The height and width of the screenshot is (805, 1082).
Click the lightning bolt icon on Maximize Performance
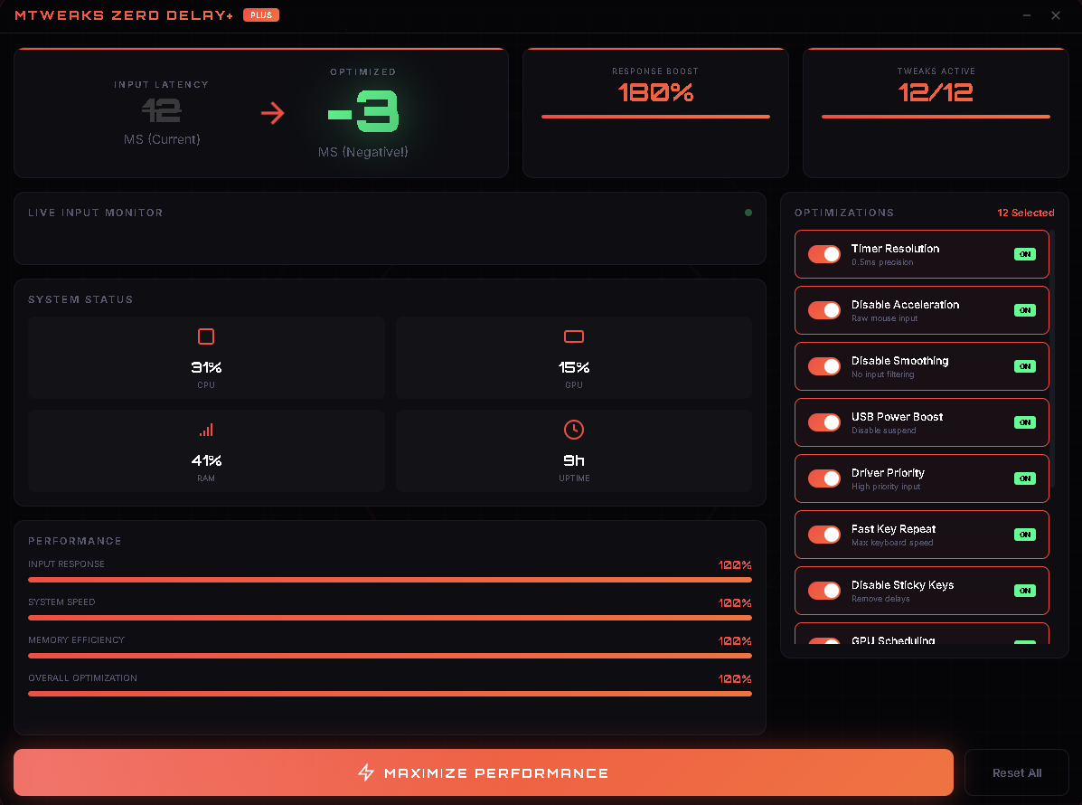tap(366, 772)
